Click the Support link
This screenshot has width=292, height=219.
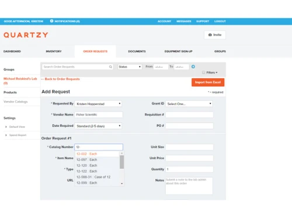click(203, 21)
